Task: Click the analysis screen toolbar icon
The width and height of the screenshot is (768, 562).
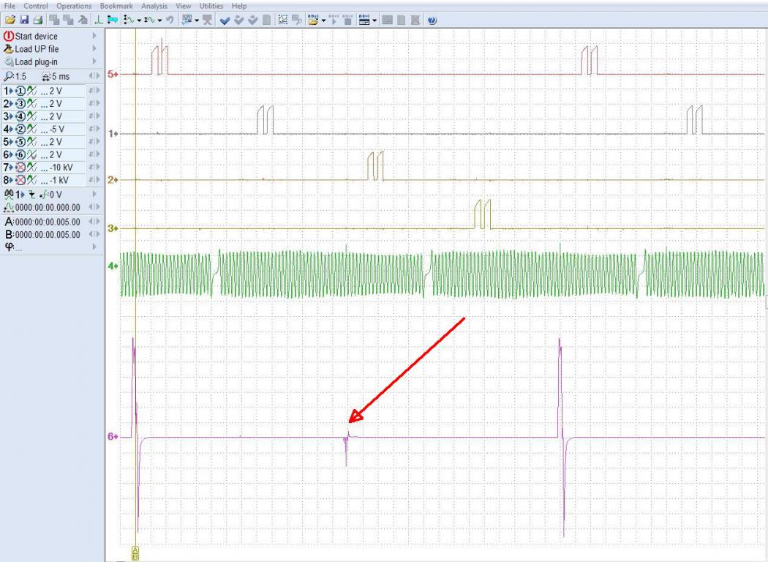Action: [187, 20]
